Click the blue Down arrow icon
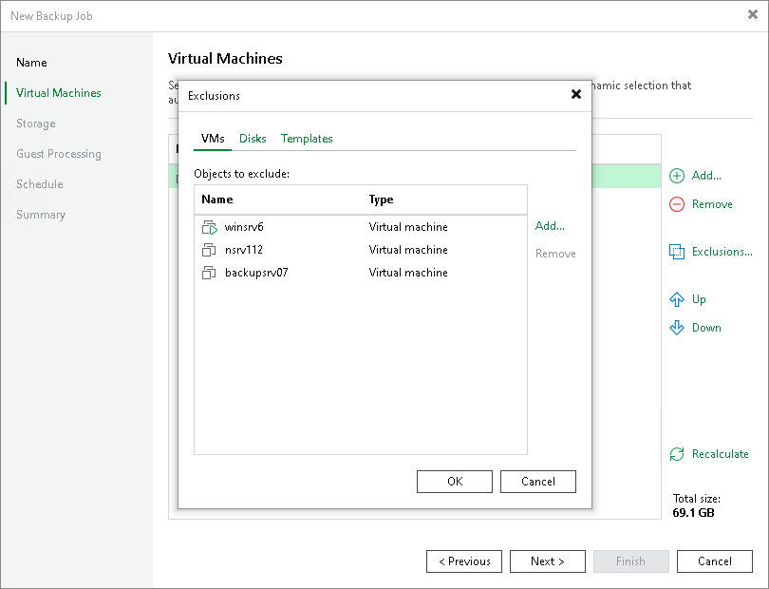This screenshot has height=589, width=769. (677, 328)
